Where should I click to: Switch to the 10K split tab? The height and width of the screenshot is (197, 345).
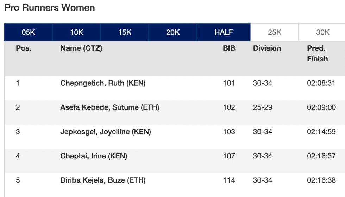coord(76,32)
